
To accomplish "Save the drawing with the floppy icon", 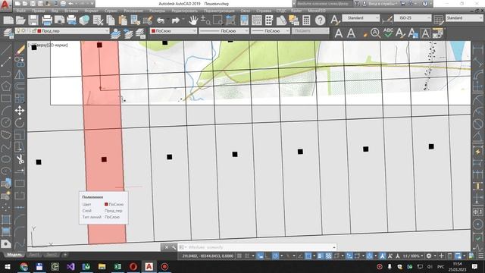I will (33, 20).
